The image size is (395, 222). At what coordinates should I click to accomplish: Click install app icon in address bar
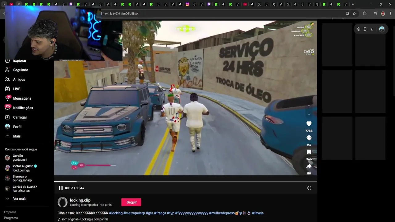pyautogui.click(x=347, y=14)
